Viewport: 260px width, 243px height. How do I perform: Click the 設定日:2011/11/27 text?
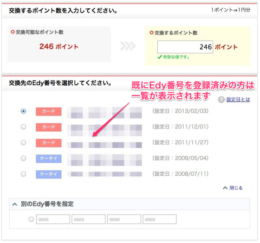click(x=181, y=142)
